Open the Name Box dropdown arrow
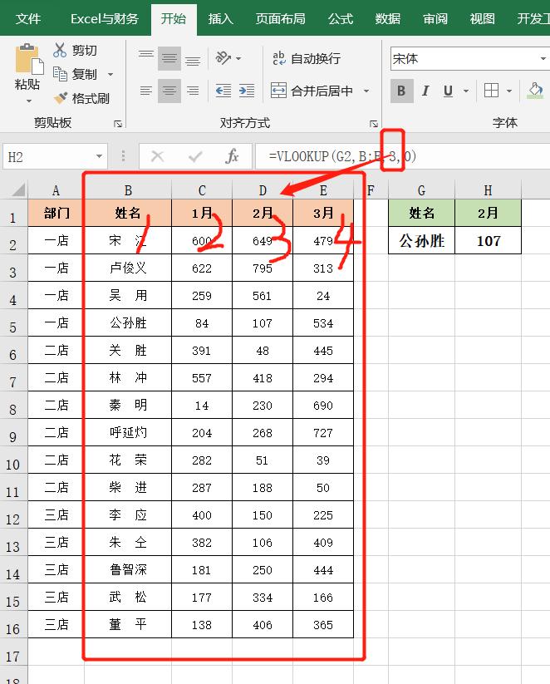The image size is (550, 684). [100, 156]
